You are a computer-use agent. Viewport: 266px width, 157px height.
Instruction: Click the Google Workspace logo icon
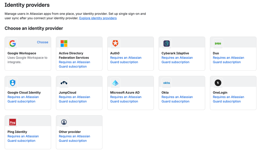point(13,44)
